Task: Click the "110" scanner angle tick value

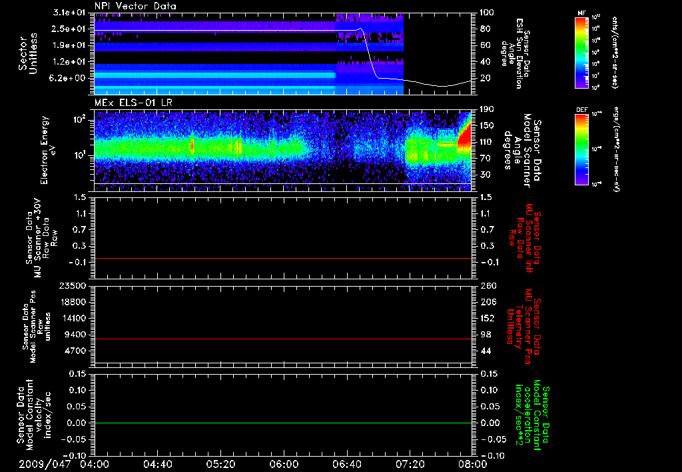Action: tap(487, 142)
